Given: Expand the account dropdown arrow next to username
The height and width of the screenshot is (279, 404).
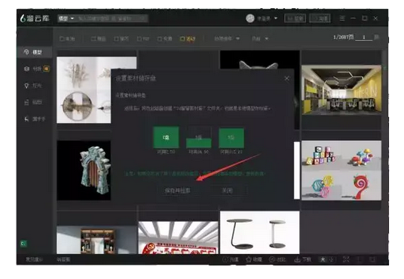Looking at the screenshot, I should pyautogui.click(x=276, y=18).
